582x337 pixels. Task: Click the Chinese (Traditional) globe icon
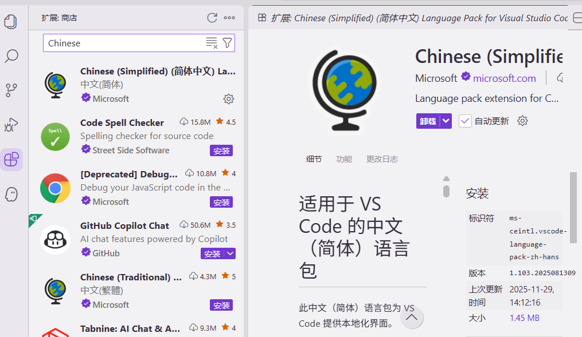(x=55, y=291)
